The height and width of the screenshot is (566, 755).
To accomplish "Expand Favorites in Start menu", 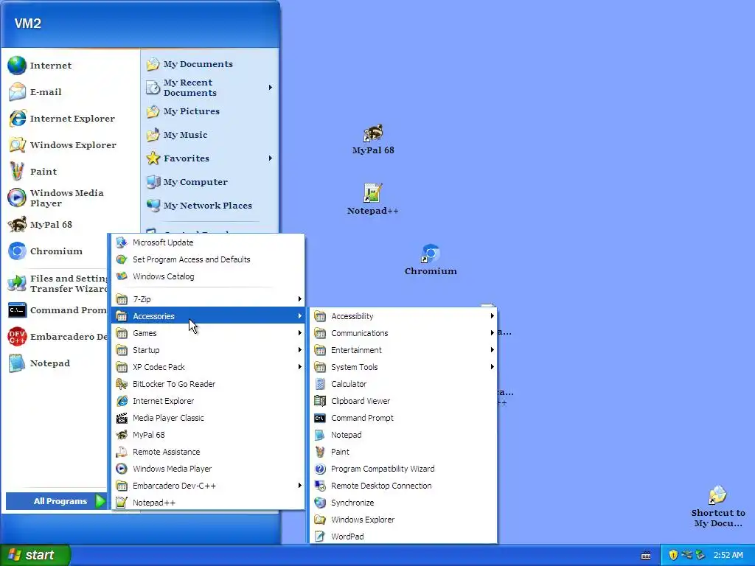I will pos(209,158).
